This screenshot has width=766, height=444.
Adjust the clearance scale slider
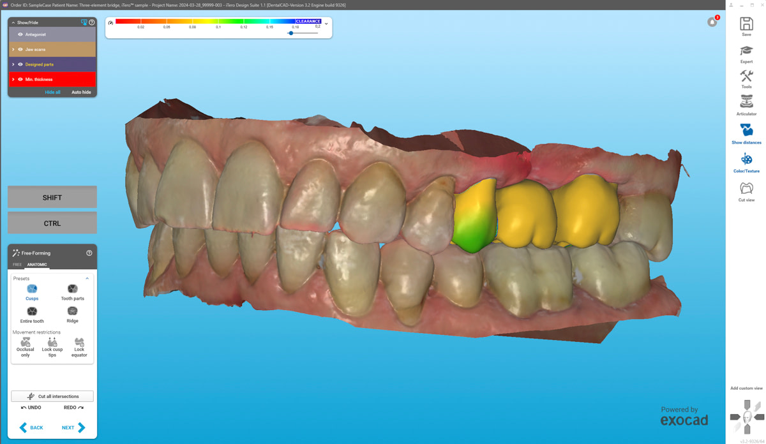coord(291,33)
